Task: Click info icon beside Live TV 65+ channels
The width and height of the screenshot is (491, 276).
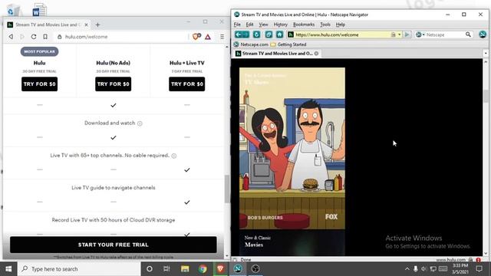Action: (x=174, y=156)
